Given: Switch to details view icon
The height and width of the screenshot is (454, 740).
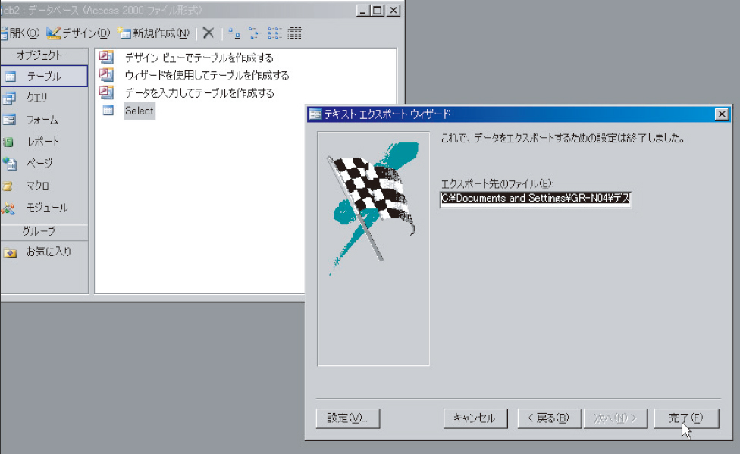Looking at the screenshot, I should pyautogui.click(x=294, y=33).
